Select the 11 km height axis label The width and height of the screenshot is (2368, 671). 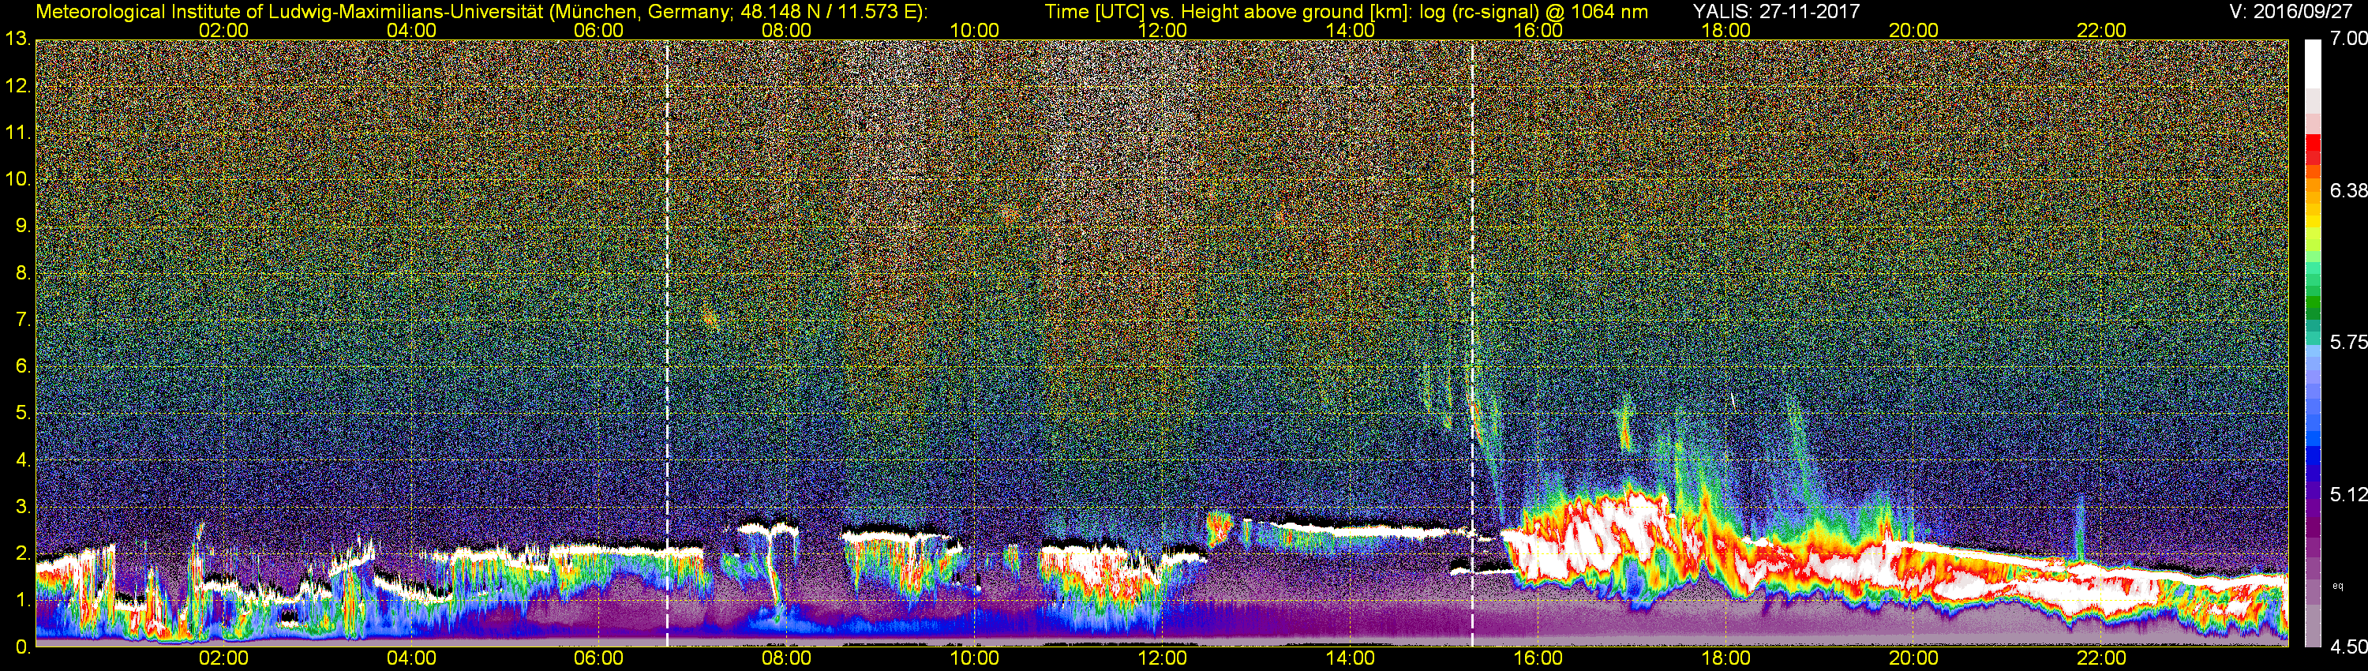[17, 133]
